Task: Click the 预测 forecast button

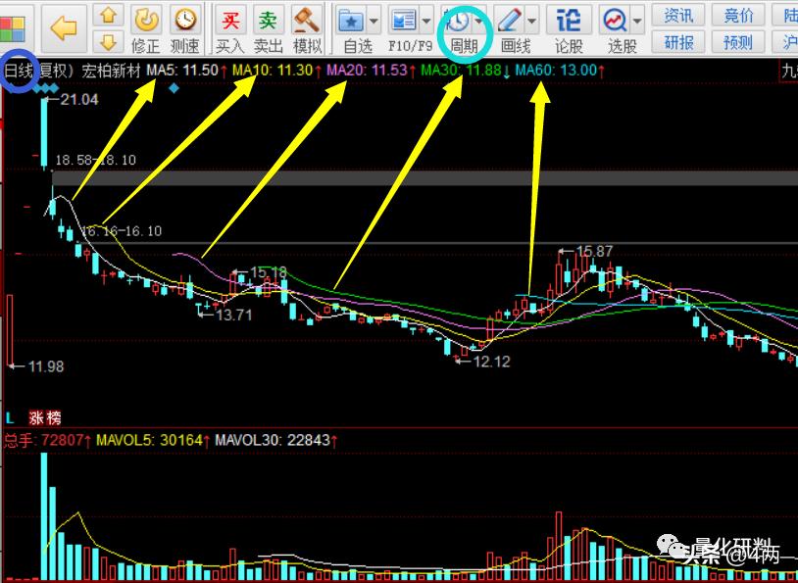Action: click(738, 42)
